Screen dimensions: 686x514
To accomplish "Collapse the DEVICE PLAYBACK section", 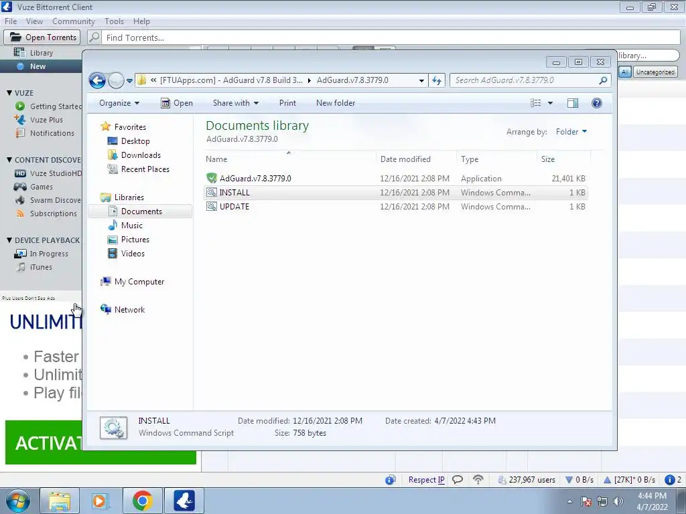I will [9, 240].
